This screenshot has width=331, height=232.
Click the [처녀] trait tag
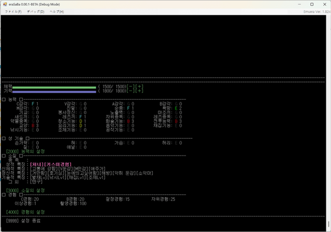coord(36,164)
